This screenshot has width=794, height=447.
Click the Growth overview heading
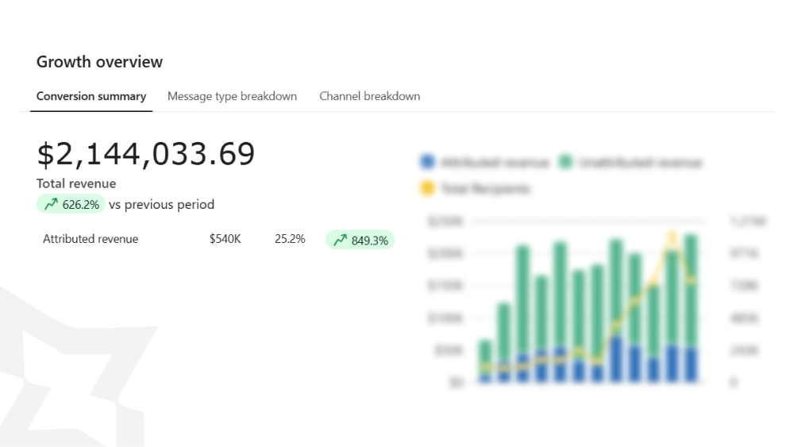coord(99,62)
